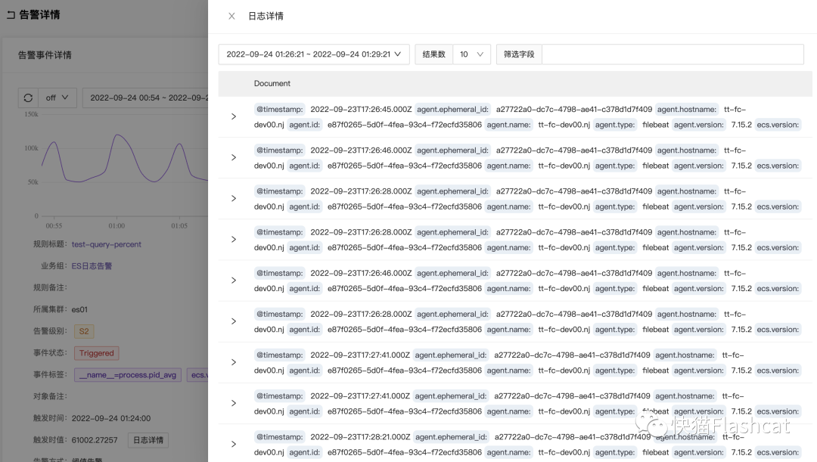Click the first row's agent.ephemeral_id field label
This screenshot has width=817, height=462.
click(453, 110)
